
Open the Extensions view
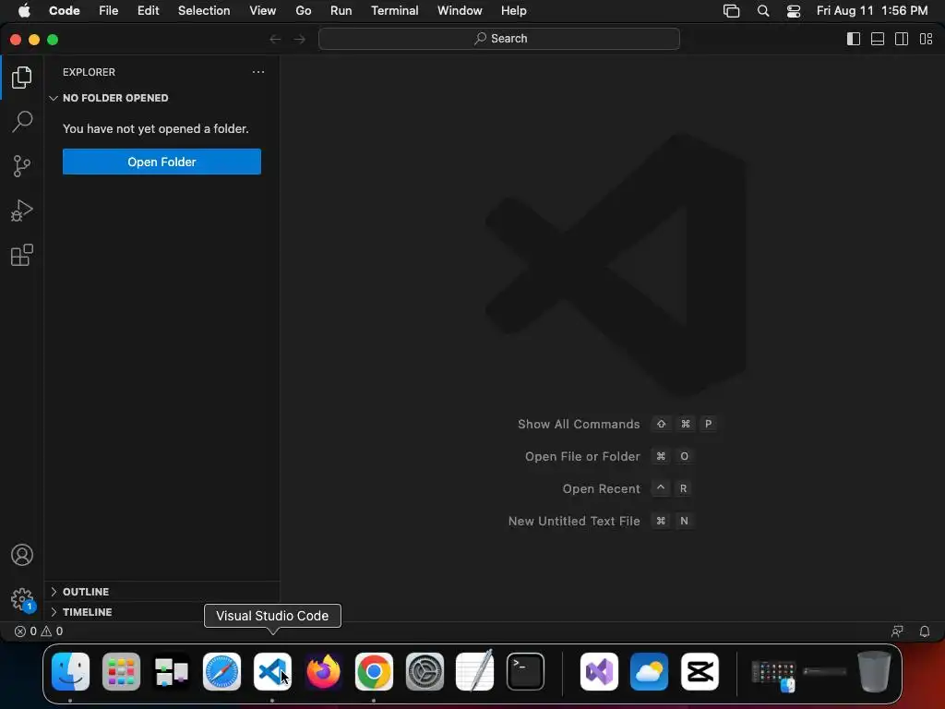point(22,255)
